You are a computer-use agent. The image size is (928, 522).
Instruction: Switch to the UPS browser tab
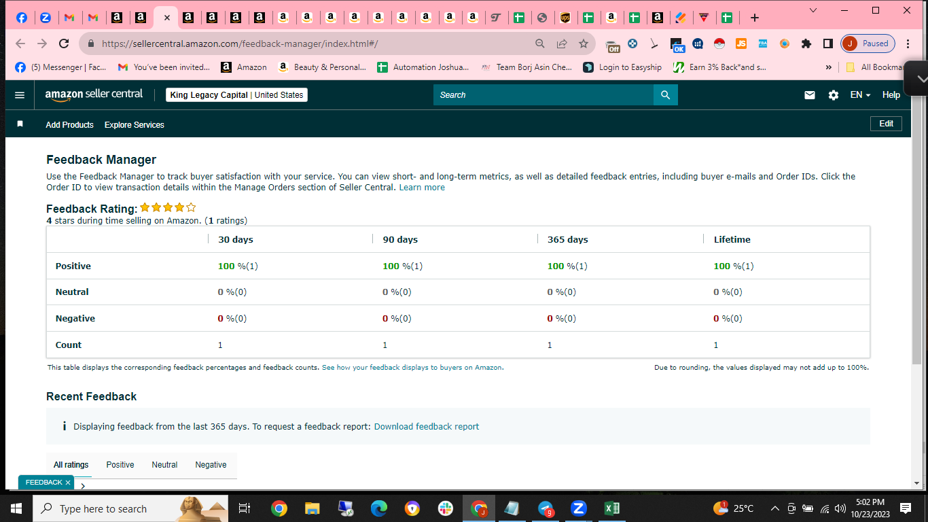tap(565, 18)
